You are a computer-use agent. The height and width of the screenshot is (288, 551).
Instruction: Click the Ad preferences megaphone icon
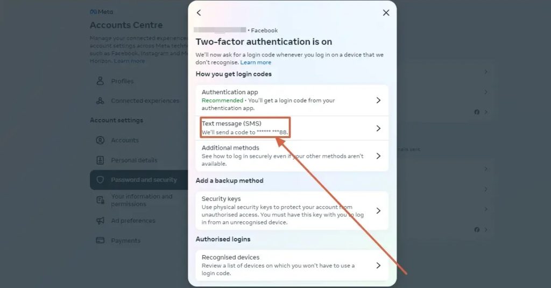coord(100,221)
